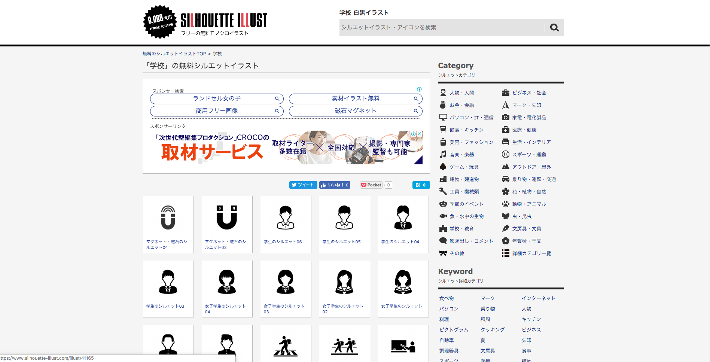This screenshot has height=362, width=710.
Task: Open thumbnail マグネット・磁石のシルエット04
Action: point(168,224)
